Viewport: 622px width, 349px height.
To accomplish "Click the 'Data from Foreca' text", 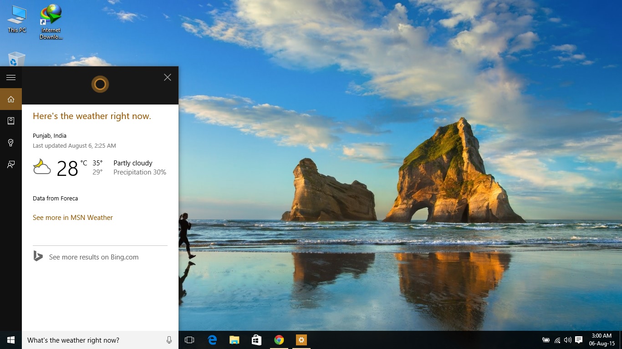I will tap(55, 199).
